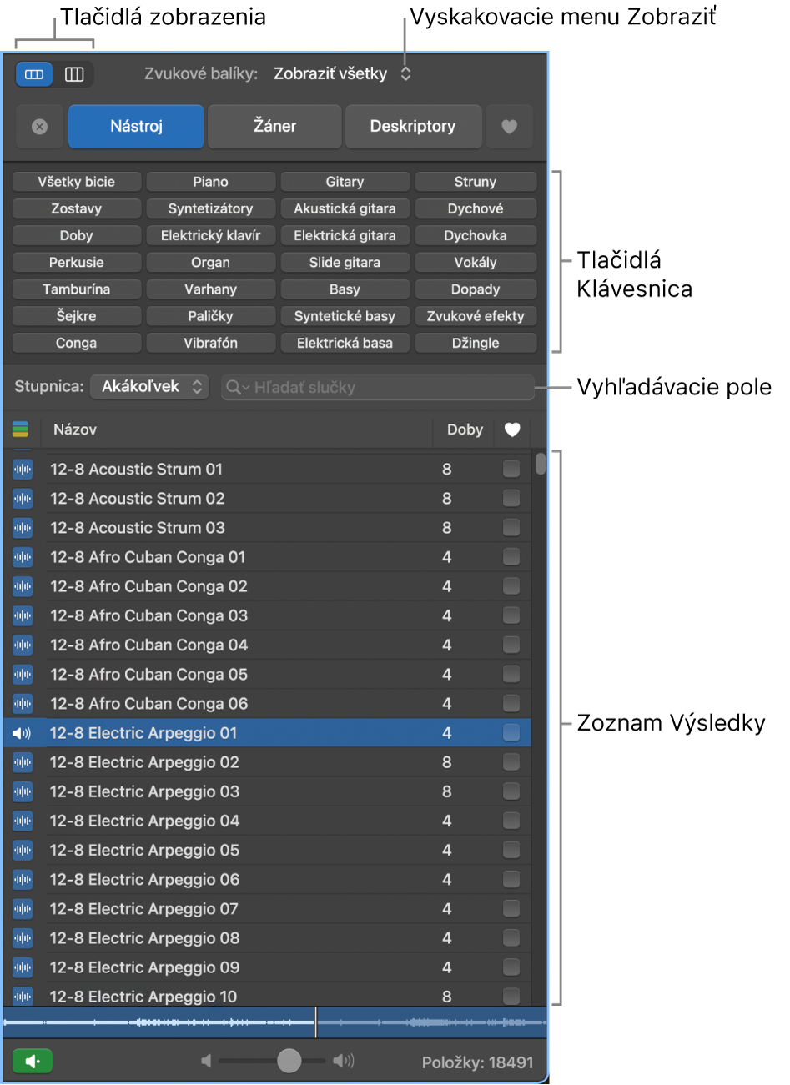The width and height of the screenshot is (790, 1085).
Task: Clear the active keyword filters
Action: pyautogui.click(x=38, y=126)
